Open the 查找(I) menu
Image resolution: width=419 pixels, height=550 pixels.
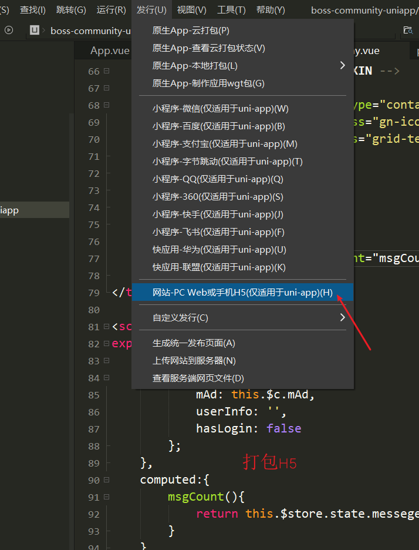(33, 10)
